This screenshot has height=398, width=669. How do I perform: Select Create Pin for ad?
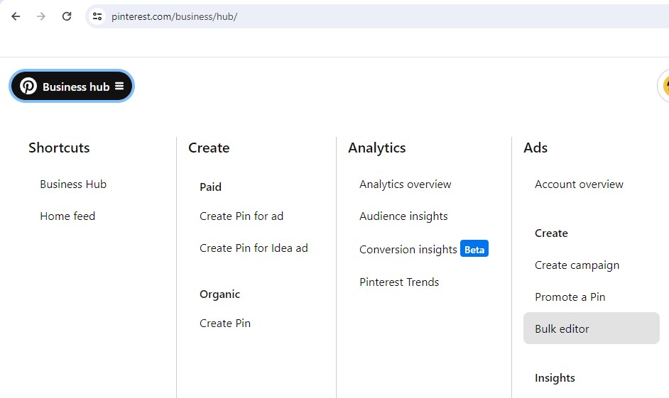point(241,216)
